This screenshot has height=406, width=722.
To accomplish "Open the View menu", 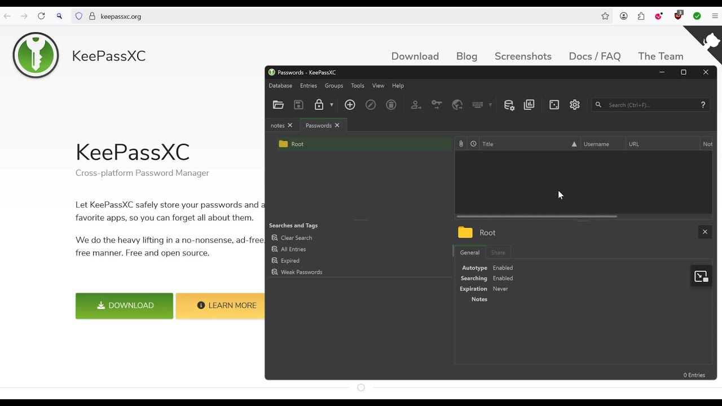I will (378, 86).
